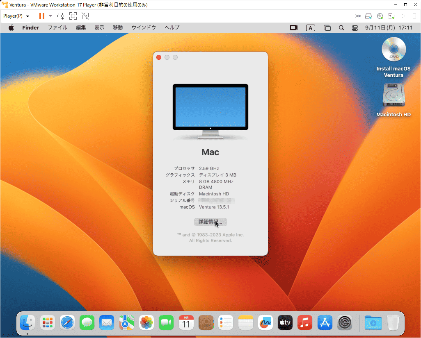This screenshot has height=338, width=421.
Task: Open the 編集 menu
Action: 81,27
